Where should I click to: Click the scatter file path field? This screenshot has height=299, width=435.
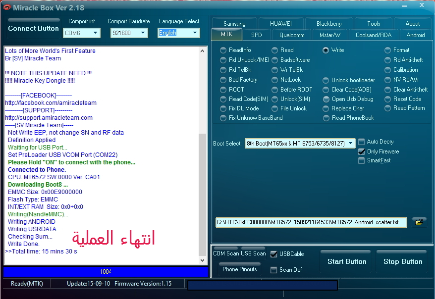[311, 222]
